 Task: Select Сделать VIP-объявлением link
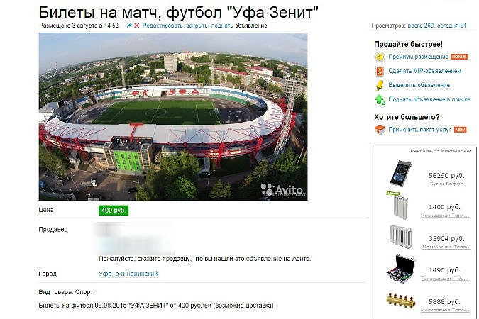[x=424, y=71]
